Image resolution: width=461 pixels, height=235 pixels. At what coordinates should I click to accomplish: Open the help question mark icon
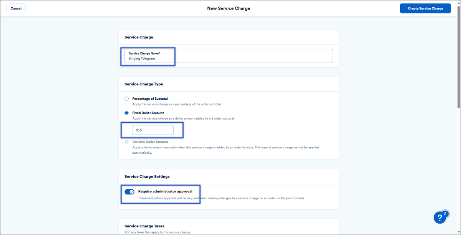(439, 217)
